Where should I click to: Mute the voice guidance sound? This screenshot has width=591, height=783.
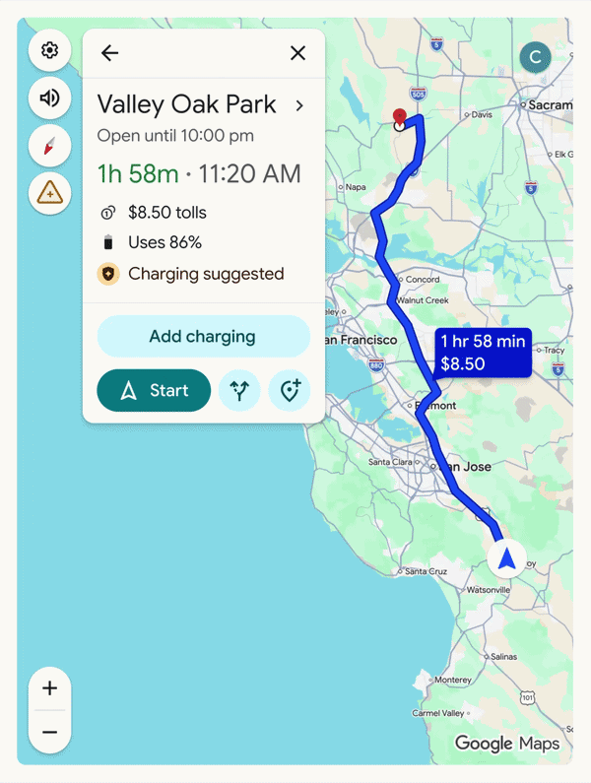tap(49, 98)
